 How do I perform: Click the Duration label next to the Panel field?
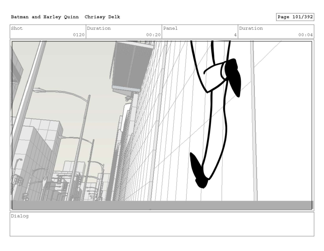251,28
